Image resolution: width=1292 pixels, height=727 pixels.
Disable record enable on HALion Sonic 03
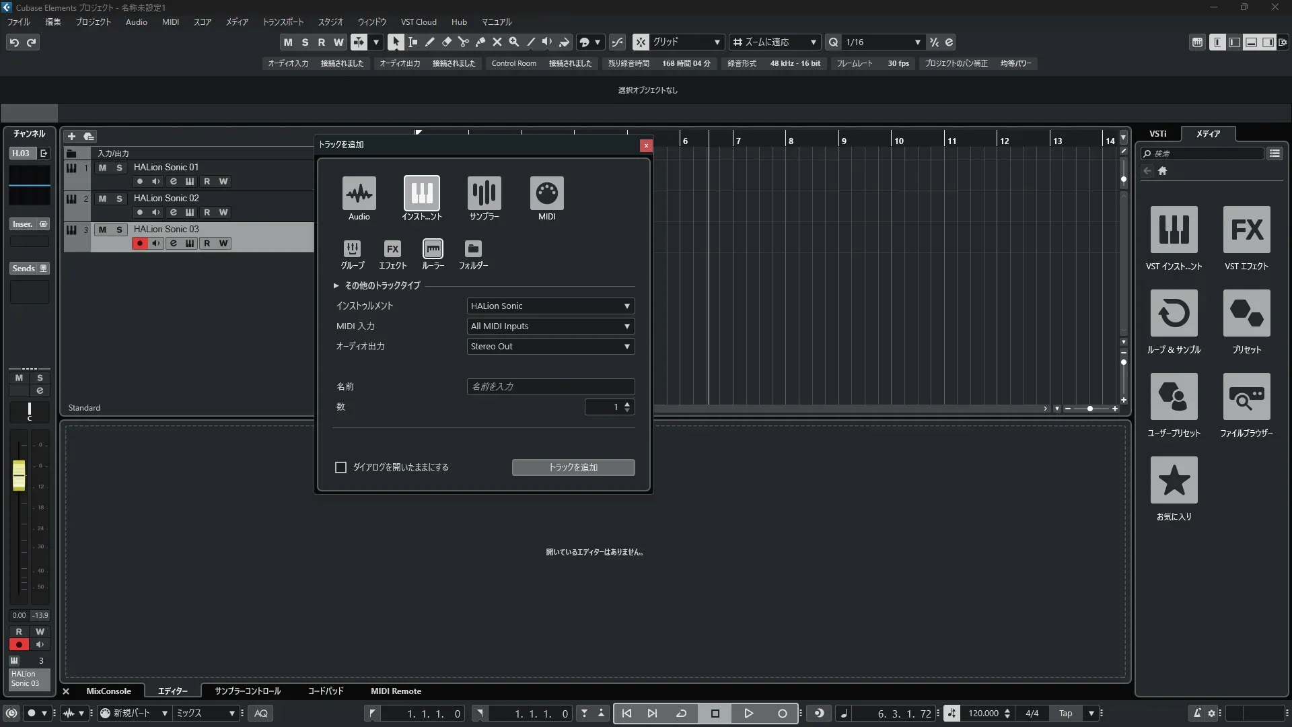tap(140, 244)
